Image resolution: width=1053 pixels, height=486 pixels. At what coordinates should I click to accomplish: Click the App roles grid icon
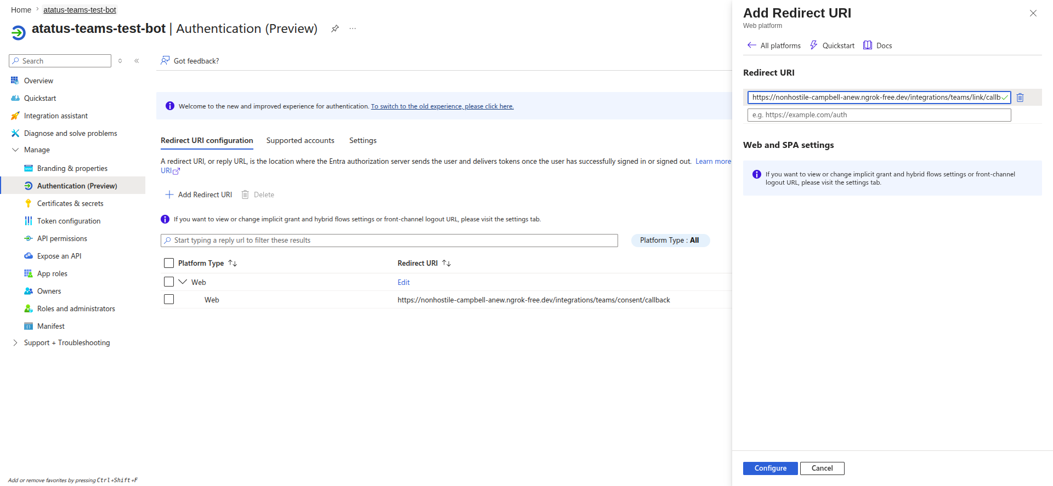click(x=29, y=273)
